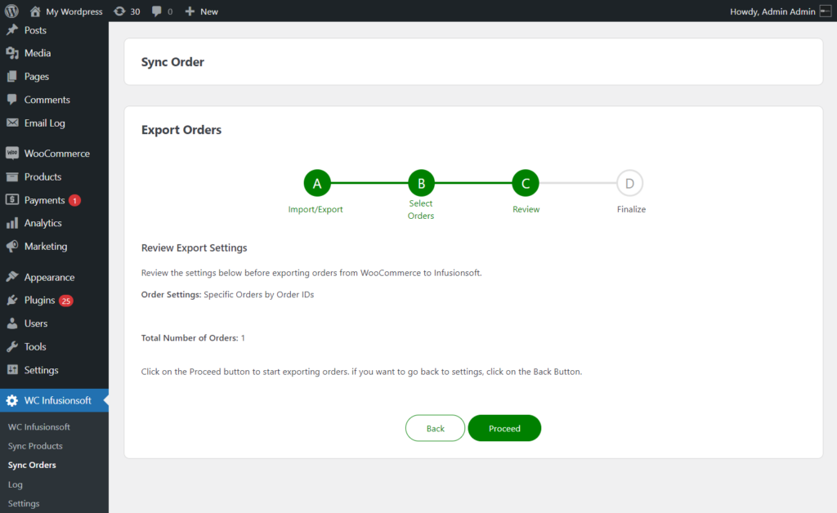
Task: Click the Back button
Action: pyautogui.click(x=435, y=428)
